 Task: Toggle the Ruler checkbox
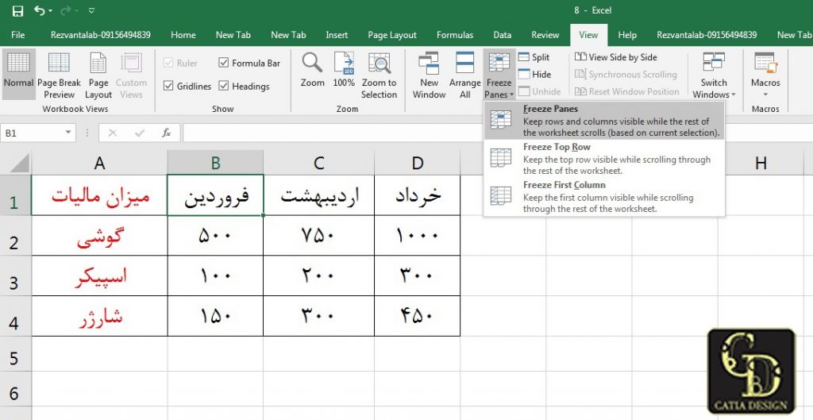click(x=168, y=63)
